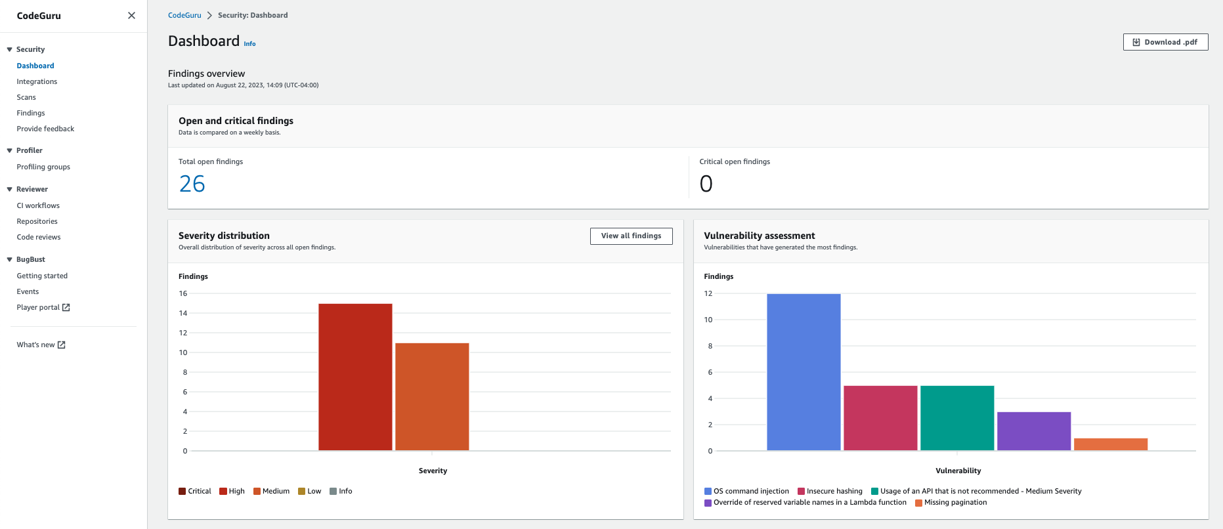The height and width of the screenshot is (529, 1223).
Task: Open Profiling groups
Action: coord(43,167)
